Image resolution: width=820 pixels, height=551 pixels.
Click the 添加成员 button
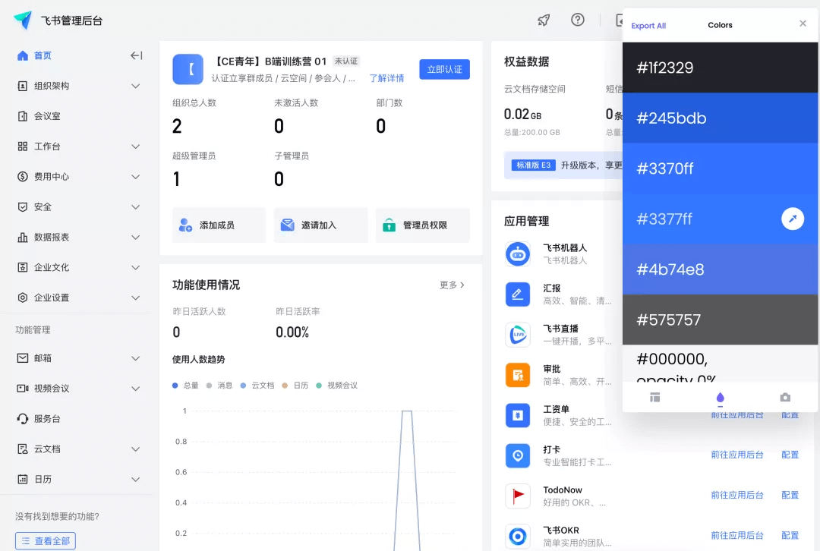pos(219,225)
